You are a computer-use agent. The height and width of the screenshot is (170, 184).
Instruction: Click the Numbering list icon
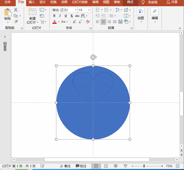(106, 10)
